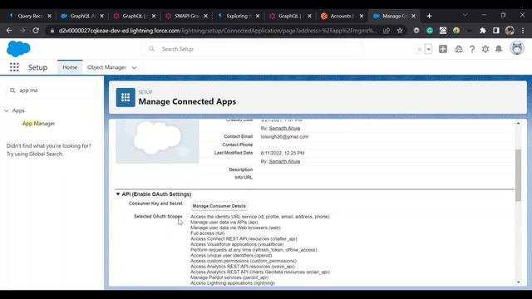Screen dimensions: 532x299
Task: Open the Chrome three-dot menu
Action: (523, 31)
